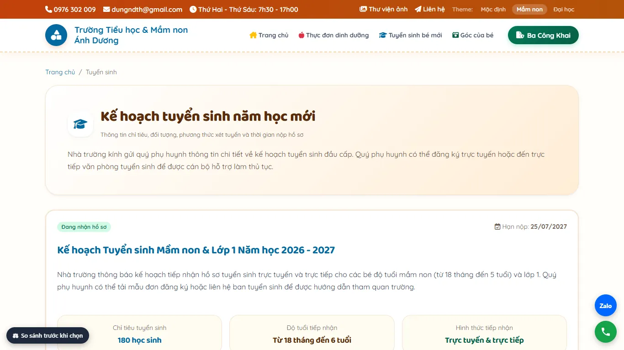Click the clock icon beside working hours
The width and height of the screenshot is (624, 350).
193,9
